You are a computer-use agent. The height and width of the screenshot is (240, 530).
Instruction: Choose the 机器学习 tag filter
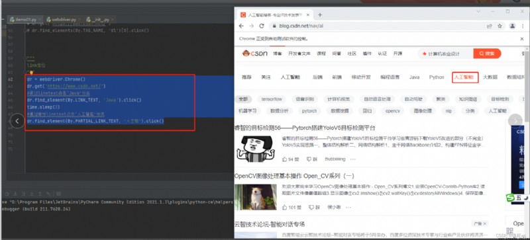tap(247, 110)
